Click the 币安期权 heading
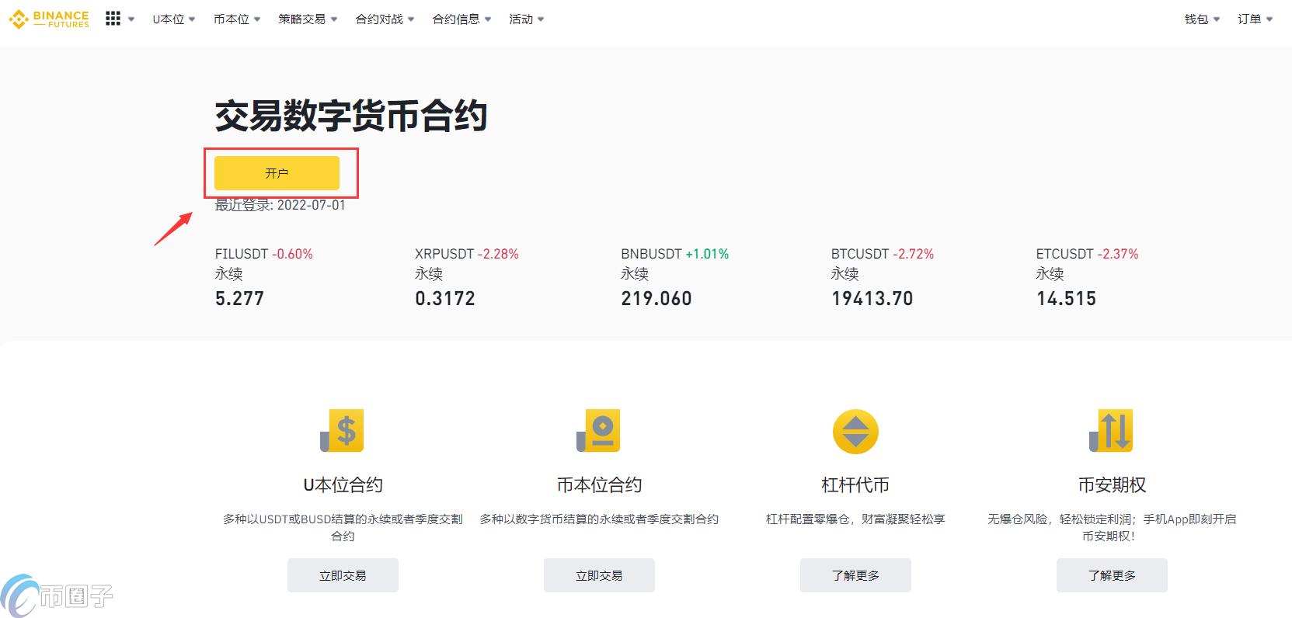 [x=1112, y=485]
